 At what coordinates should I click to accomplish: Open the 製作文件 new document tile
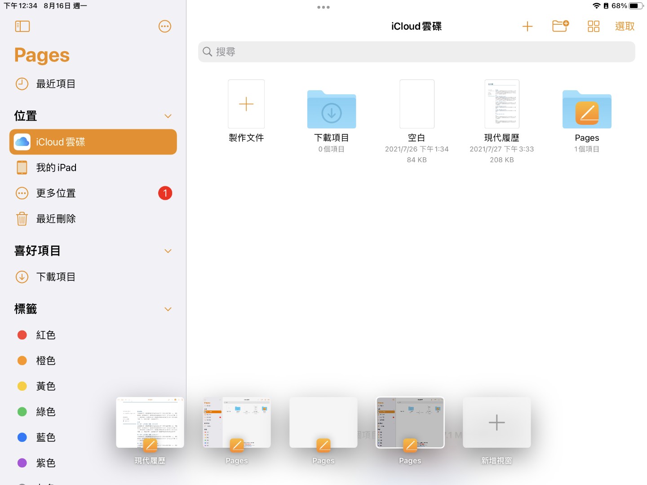(x=246, y=104)
